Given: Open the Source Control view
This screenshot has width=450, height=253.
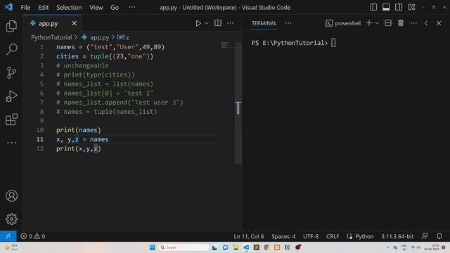Looking at the screenshot, I should pyautogui.click(x=11, y=72).
